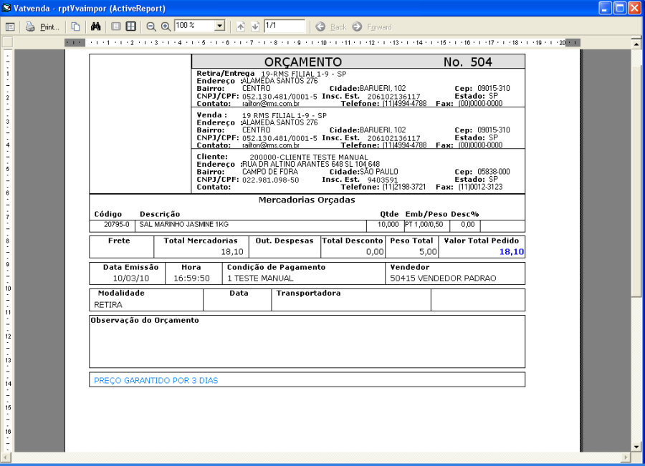Screen dimensions: 645x466
Task: Open Find with the binoculars icon
Action: (96, 26)
